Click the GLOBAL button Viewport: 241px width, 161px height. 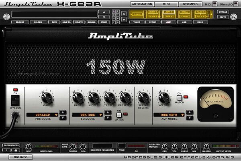(92, 22)
